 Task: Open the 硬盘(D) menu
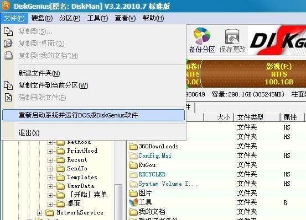click(x=42, y=19)
